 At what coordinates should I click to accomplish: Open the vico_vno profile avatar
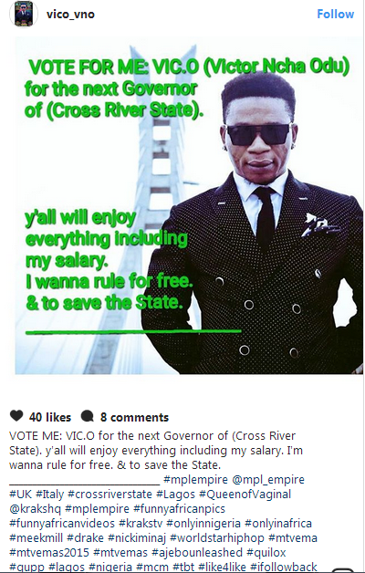pos(24,14)
